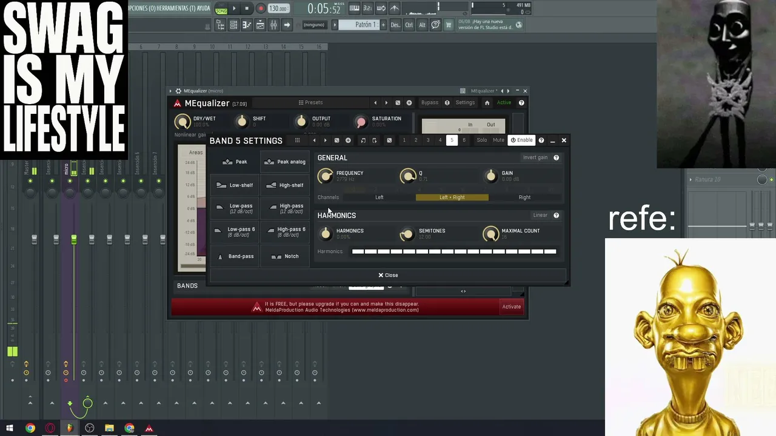Open FL Studio piano roll toolbar icon
The image size is (776, 436).
[x=247, y=25]
